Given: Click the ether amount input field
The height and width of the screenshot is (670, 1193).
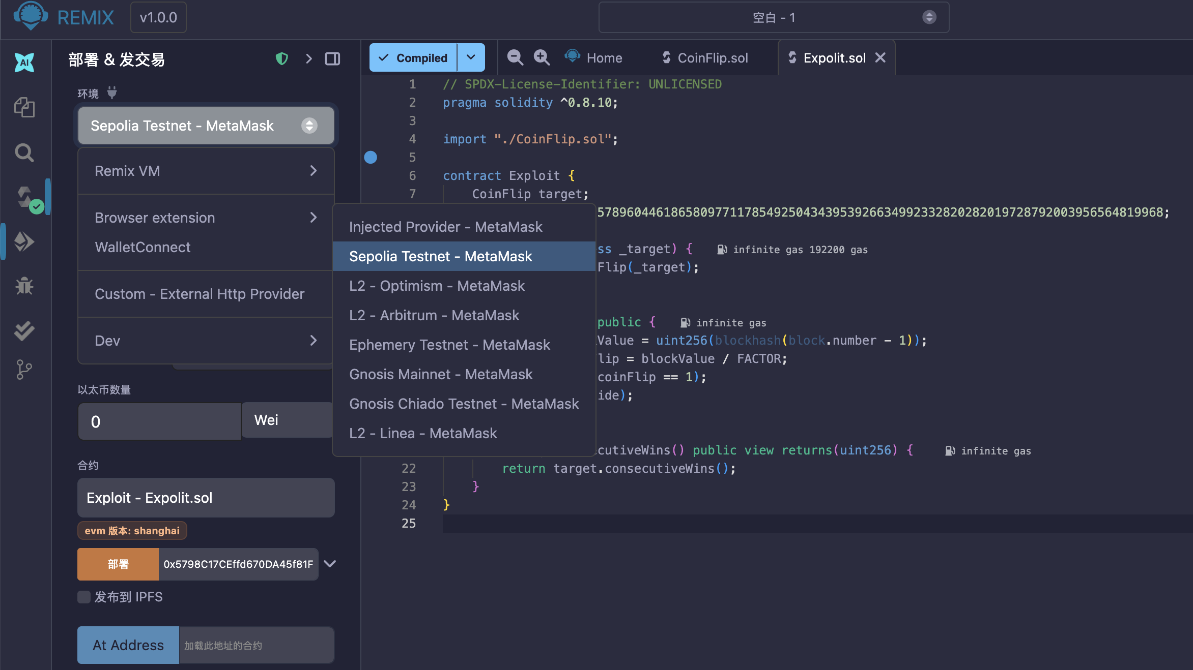Looking at the screenshot, I should (x=159, y=421).
